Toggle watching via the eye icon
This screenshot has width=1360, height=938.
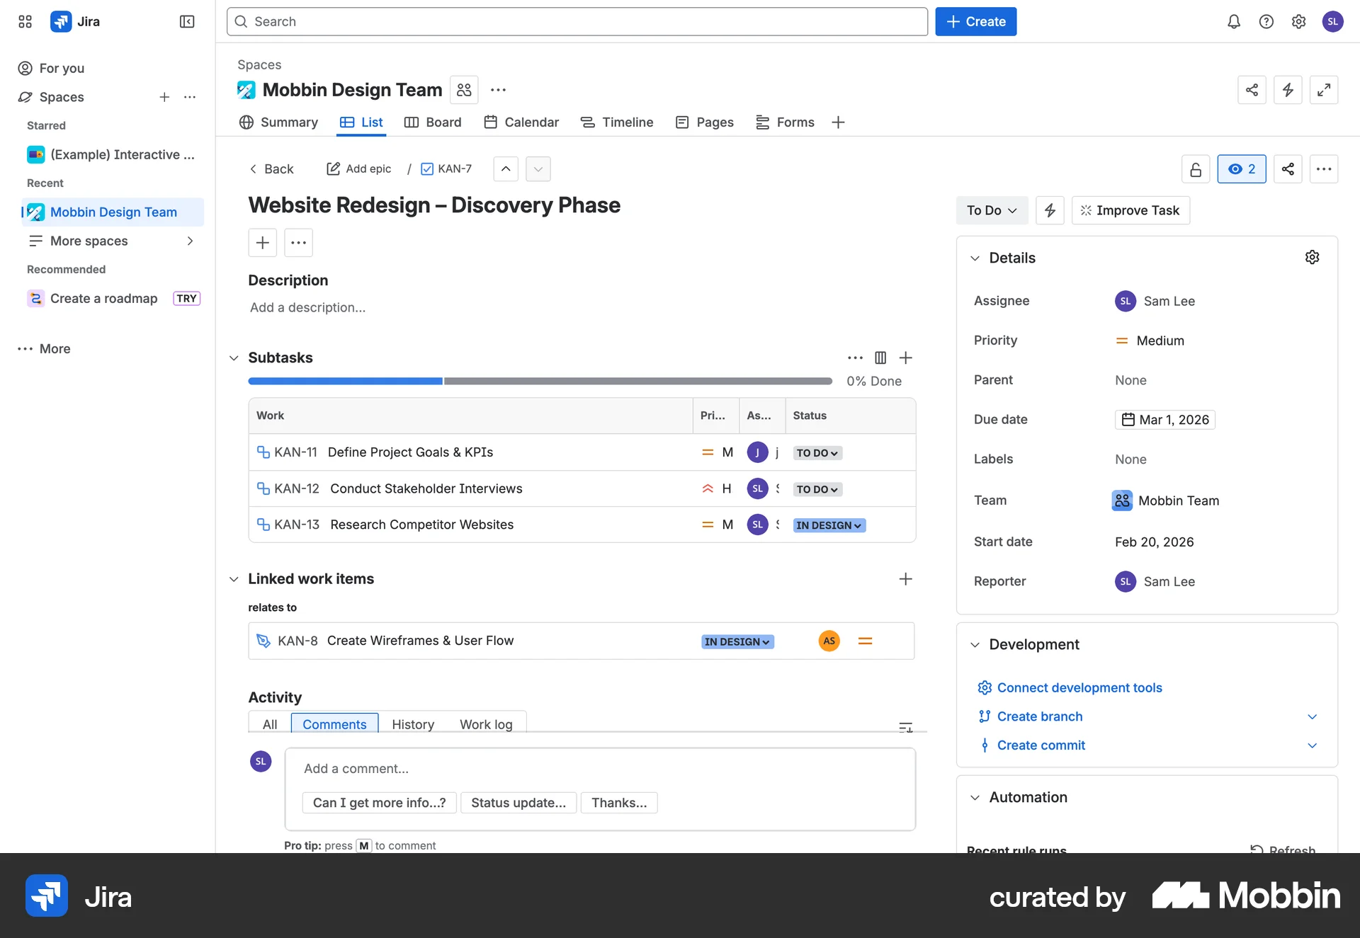click(x=1242, y=168)
